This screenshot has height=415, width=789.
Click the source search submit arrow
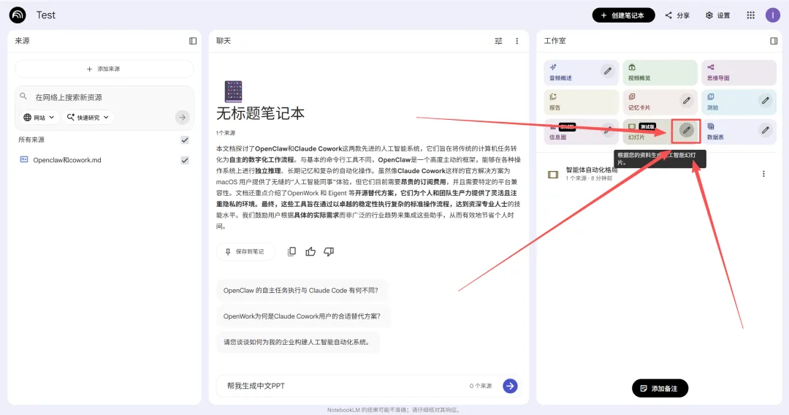pos(182,117)
